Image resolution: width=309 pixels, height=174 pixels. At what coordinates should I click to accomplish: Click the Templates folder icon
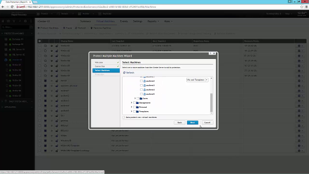click(x=137, y=112)
